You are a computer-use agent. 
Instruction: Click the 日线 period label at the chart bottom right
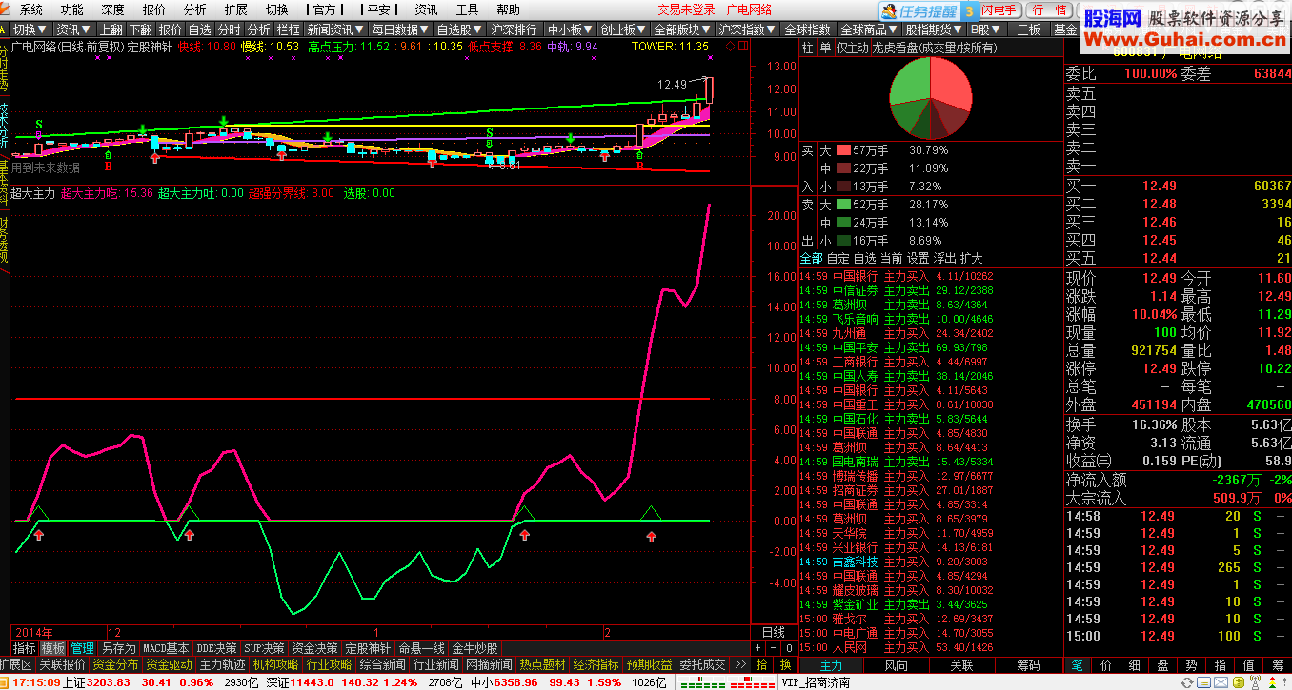tap(774, 632)
